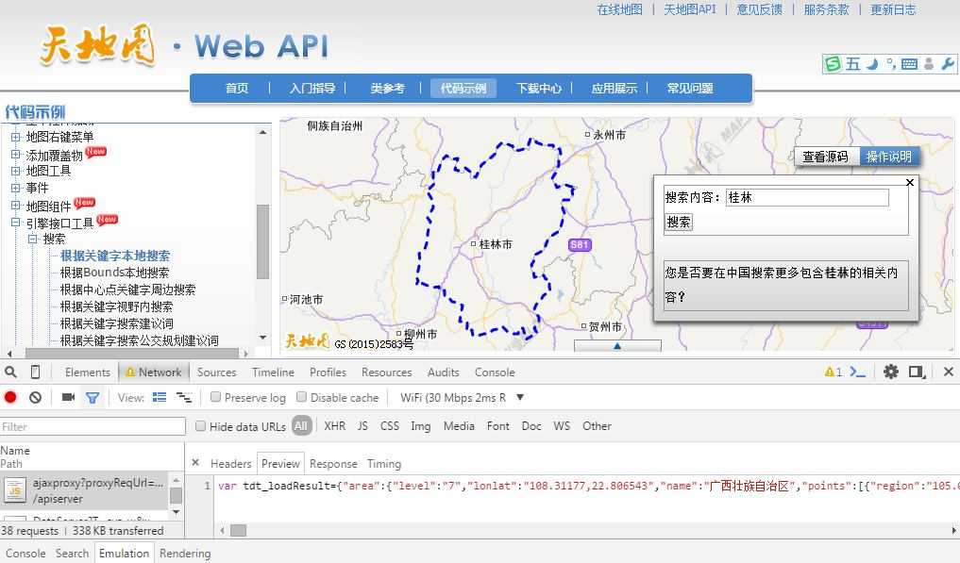Image resolution: width=960 pixels, height=563 pixels.
Task: Click the capture screenshots camera icon
Action: 68,397
